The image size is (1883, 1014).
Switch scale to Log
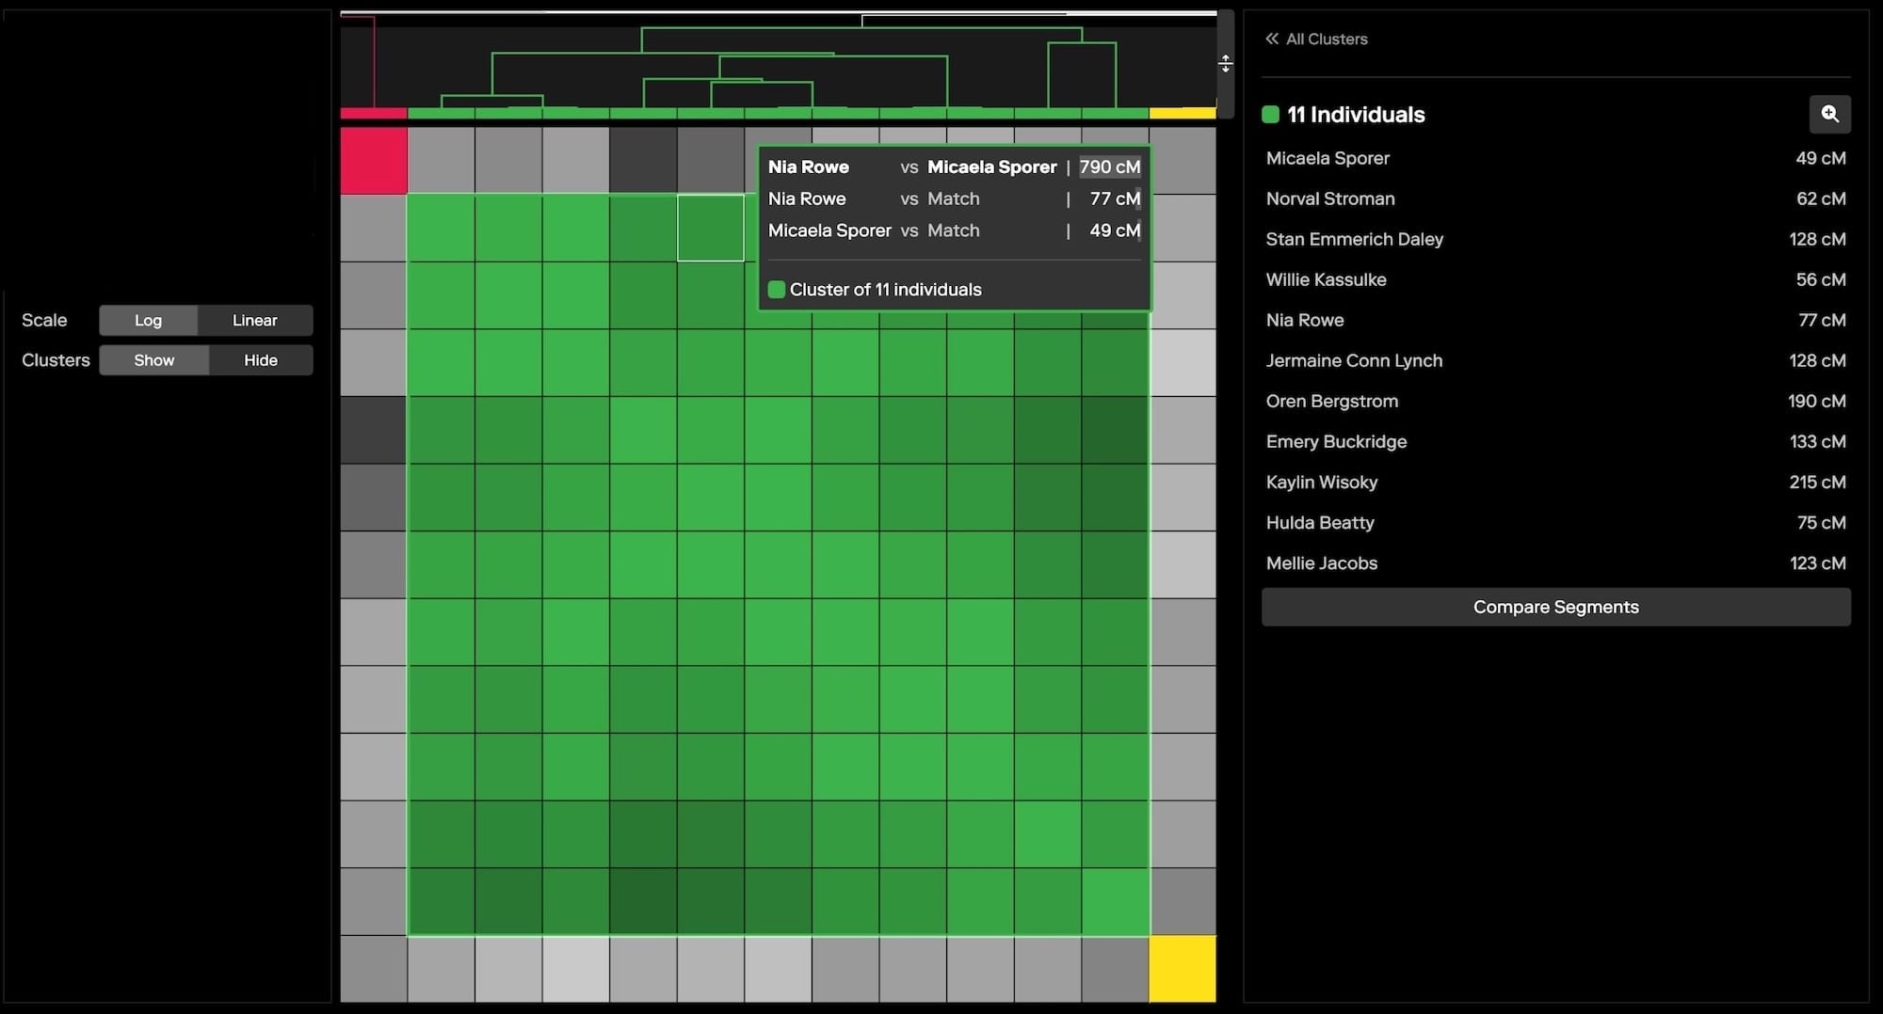point(148,320)
